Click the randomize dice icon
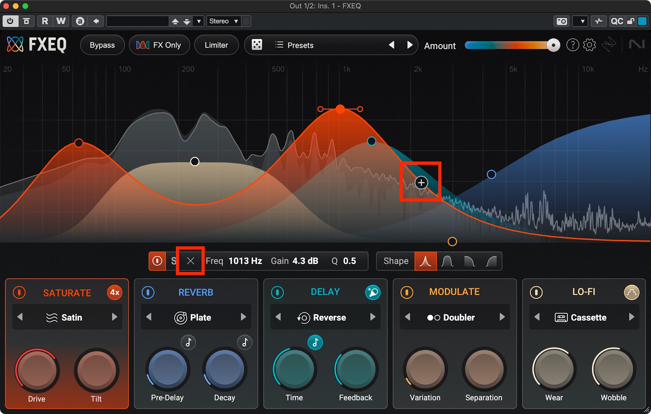This screenshot has height=414, width=651. [257, 45]
